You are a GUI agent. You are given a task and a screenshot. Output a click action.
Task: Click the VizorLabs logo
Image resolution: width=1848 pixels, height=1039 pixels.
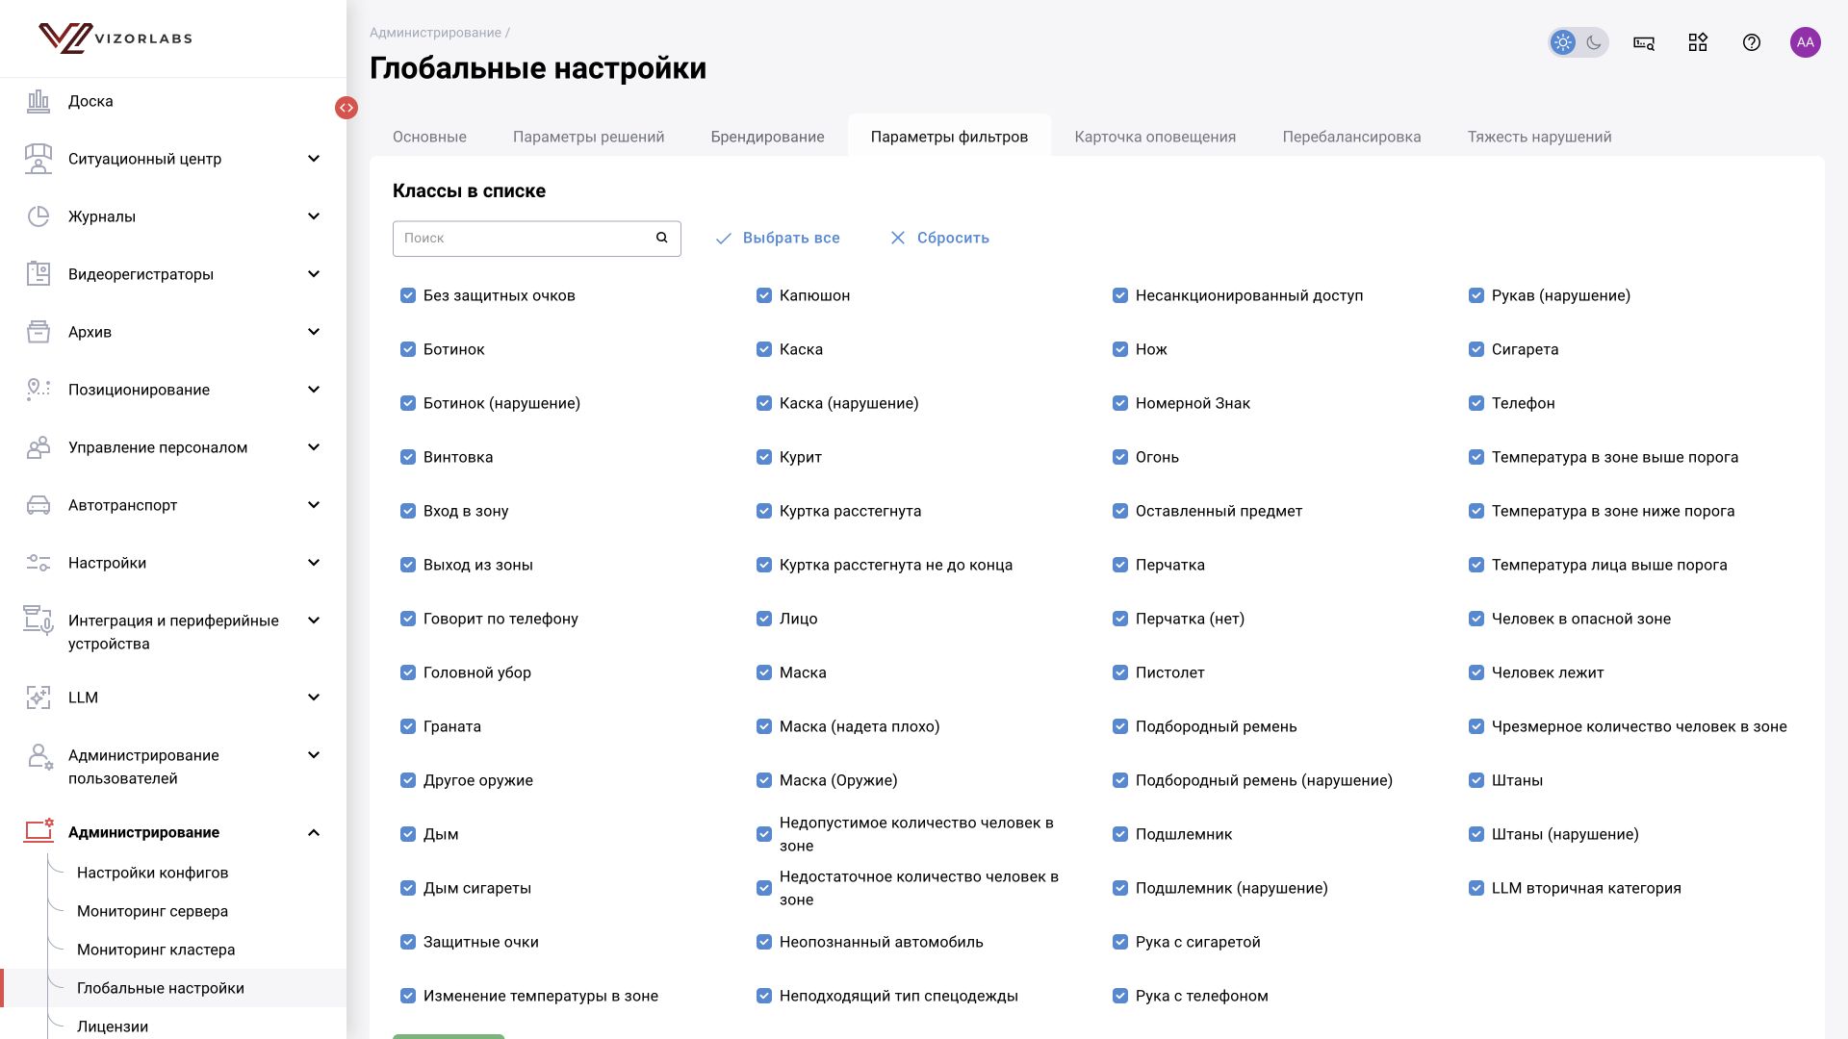click(x=115, y=38)
